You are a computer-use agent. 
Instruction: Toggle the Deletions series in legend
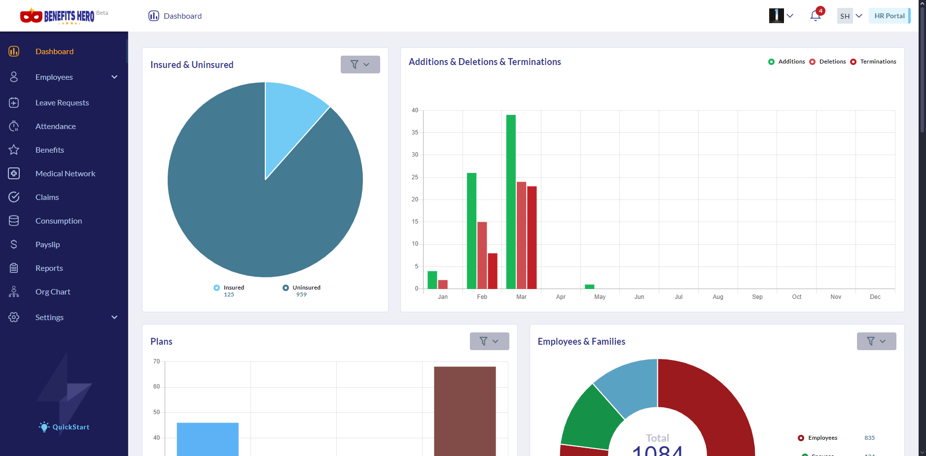828,62
